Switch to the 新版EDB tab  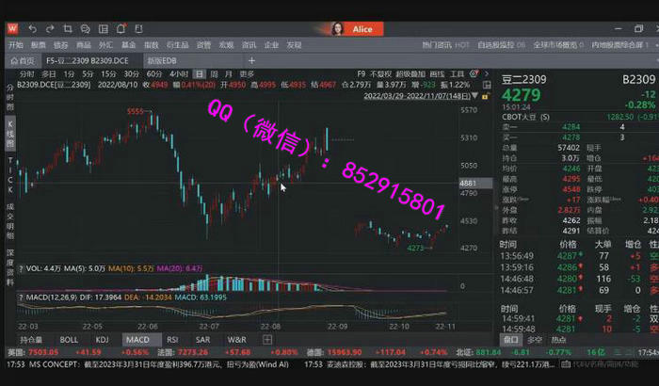coord(159,59)
